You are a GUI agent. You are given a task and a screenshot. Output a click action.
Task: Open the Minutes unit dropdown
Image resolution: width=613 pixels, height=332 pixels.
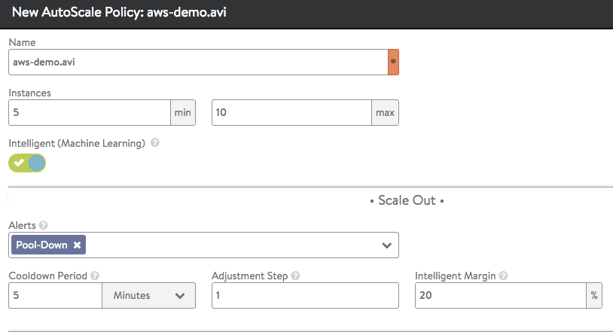[x=148, y=296]
